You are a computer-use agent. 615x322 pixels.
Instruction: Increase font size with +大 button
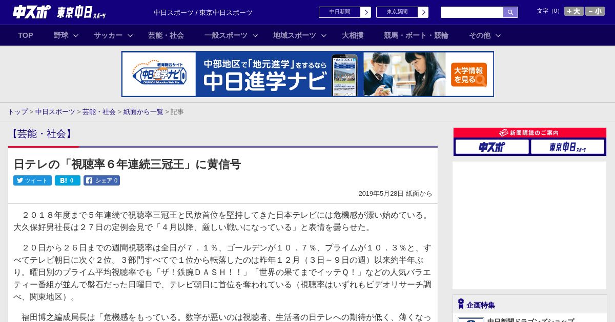pyautogui.click(x=574, y=11)
